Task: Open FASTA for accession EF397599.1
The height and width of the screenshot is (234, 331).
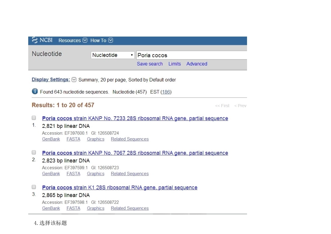Action: 73,174
